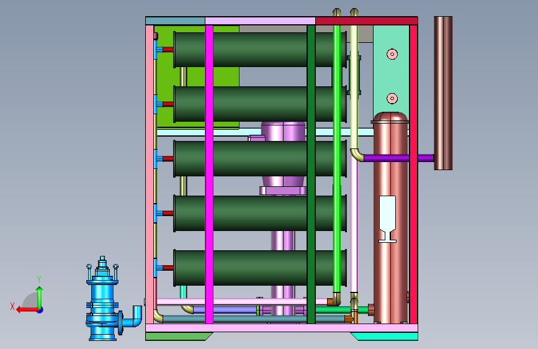The height and width of the screenshot is (349, 538).
Task: Select the magenta vertical frame beam
Action: [x=209, y=174]
